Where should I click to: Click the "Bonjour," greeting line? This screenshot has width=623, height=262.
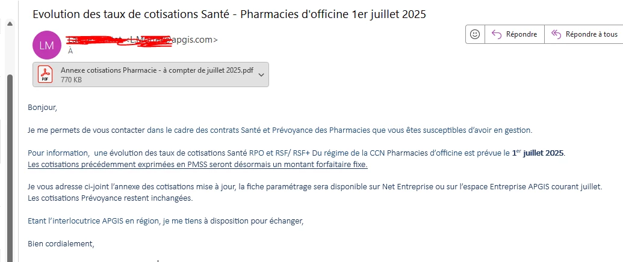(42, 108)
